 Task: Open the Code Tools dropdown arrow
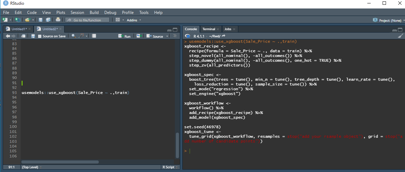pos(87,36)
